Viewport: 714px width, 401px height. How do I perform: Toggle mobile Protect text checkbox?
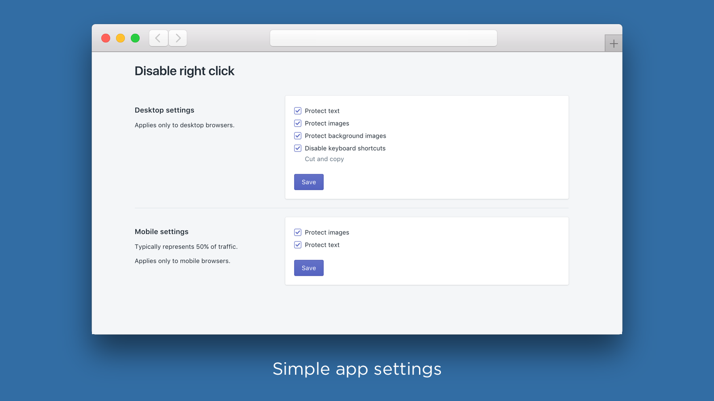tap(298, 245)
